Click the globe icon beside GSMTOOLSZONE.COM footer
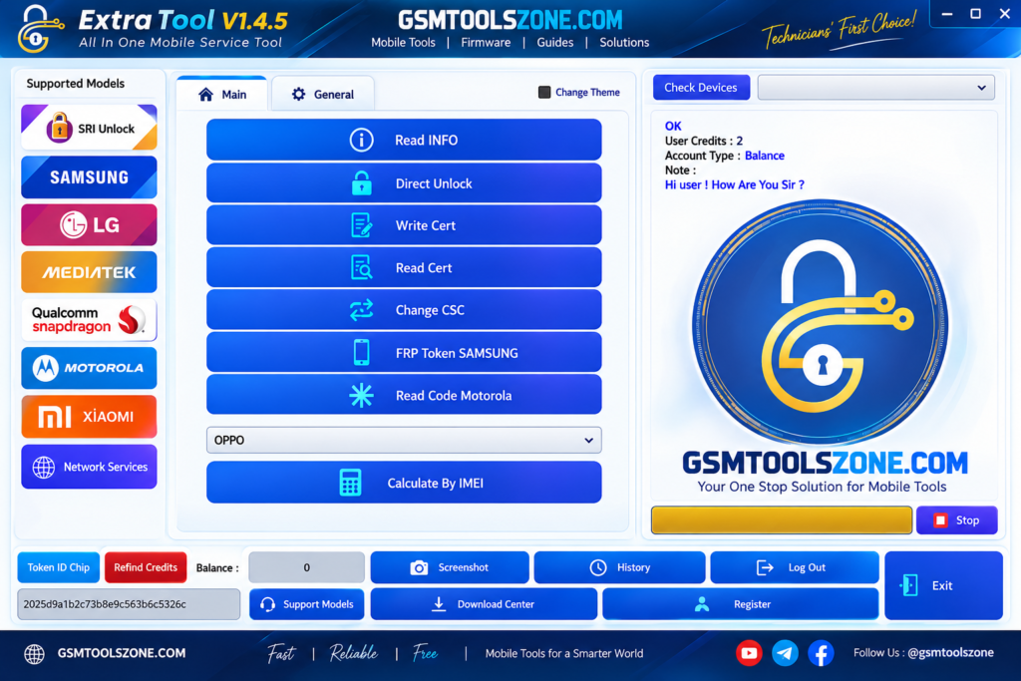The image size is (1021, 681). [x=35, y=654]
